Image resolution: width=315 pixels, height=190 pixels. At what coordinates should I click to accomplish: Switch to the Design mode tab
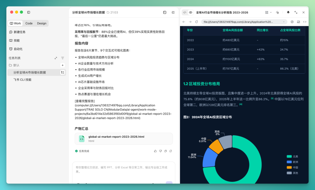click(42, 23)
